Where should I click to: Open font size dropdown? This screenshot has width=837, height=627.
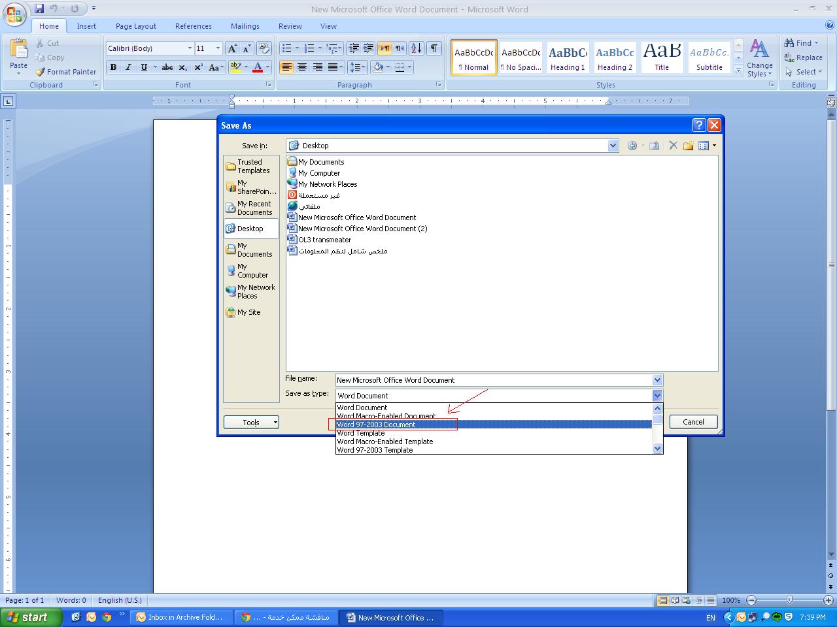[218, 48]
